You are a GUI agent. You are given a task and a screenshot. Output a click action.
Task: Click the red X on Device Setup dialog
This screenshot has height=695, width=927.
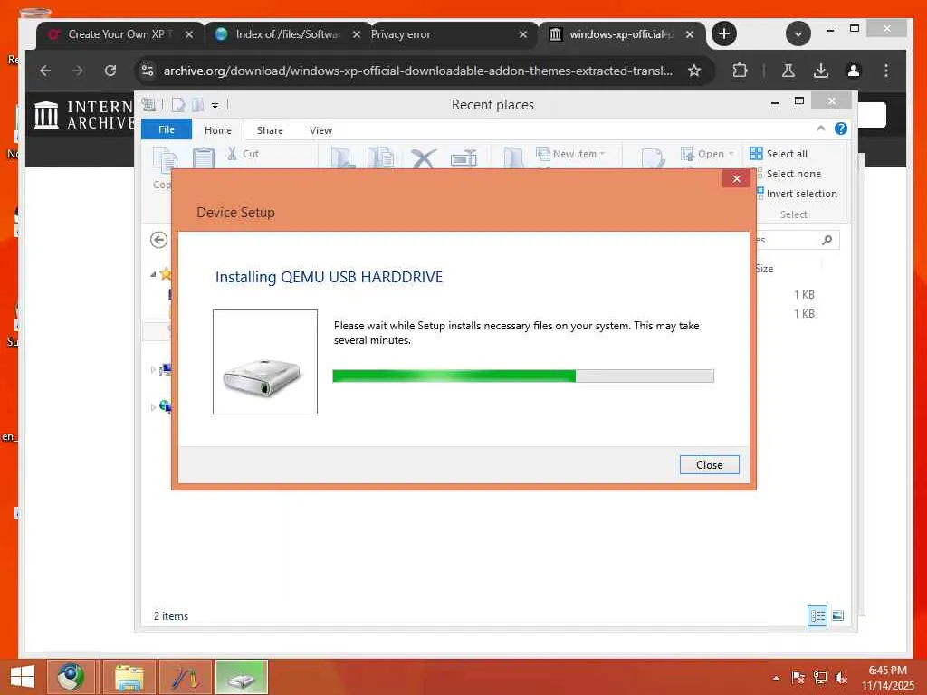click(736, 178)
